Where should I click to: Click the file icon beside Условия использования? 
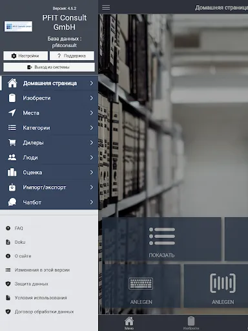8,298
